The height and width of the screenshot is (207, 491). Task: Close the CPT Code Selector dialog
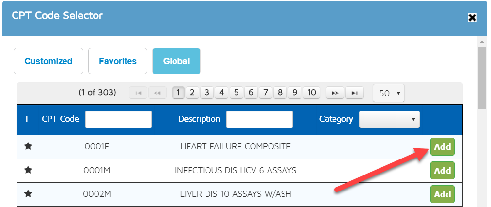(472, 18)
